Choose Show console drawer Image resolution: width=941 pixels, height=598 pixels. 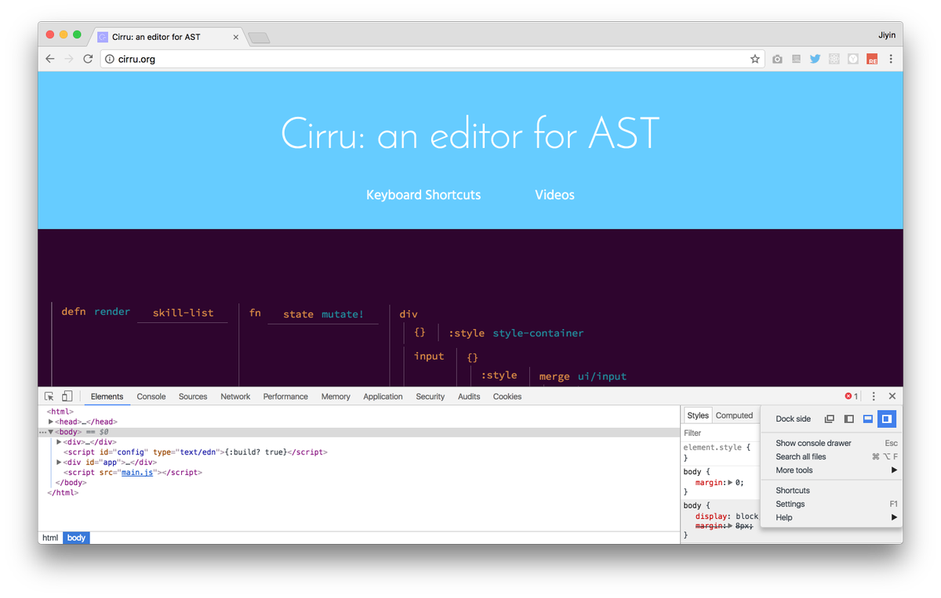pos(831,443)
